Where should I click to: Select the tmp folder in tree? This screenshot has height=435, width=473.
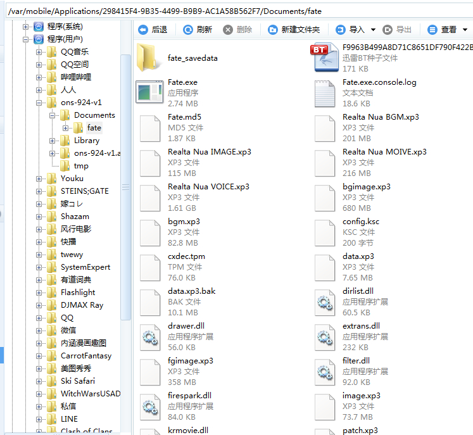point(75,166)
